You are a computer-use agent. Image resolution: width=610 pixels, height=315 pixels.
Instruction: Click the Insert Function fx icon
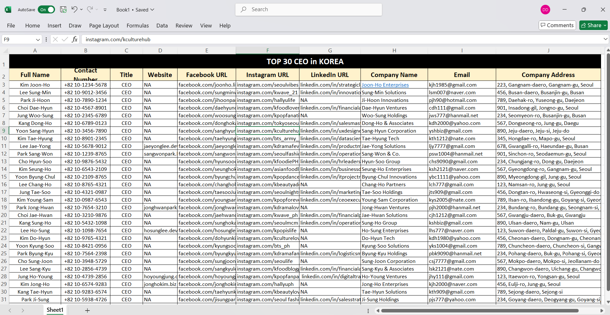75,39
